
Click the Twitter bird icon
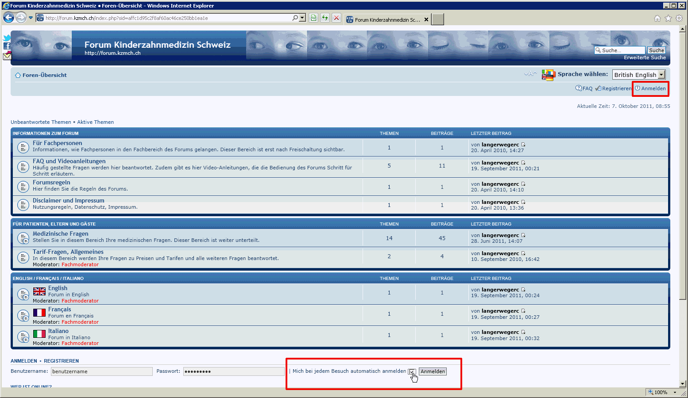pyautogui.click(x=7, y=38)
